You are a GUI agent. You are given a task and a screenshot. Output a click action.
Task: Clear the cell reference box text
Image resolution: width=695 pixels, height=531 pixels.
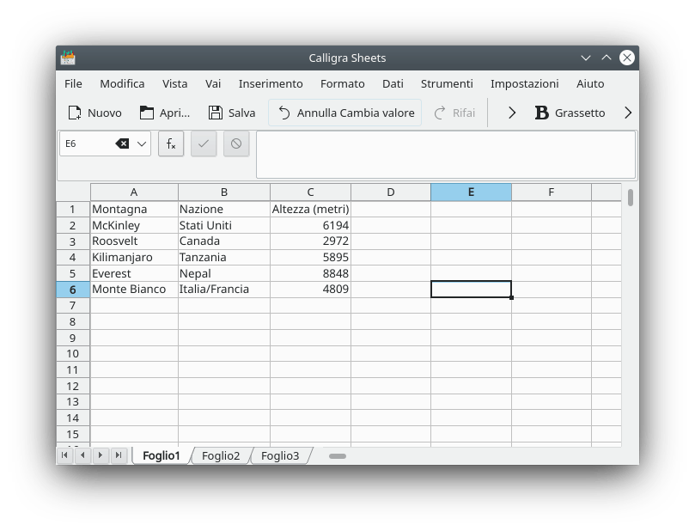(x=122, y=143)
